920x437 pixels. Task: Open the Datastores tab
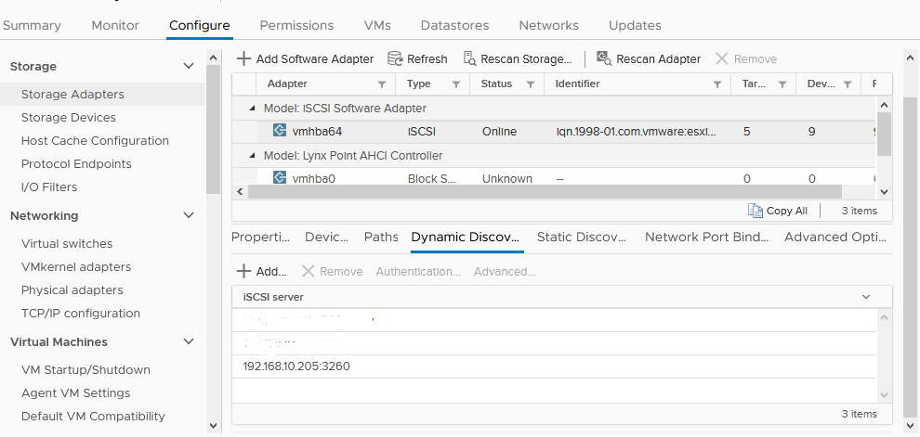[x=454, y=25]
